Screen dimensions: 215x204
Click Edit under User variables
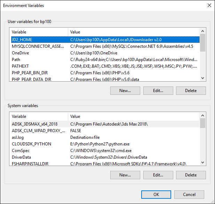pos(158,90)
